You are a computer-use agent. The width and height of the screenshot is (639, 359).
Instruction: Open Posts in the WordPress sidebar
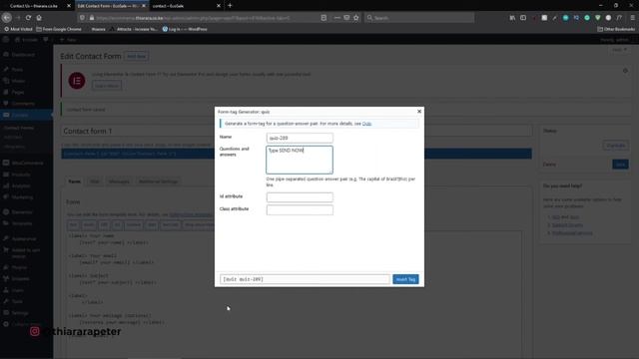[x=17, y=70]
